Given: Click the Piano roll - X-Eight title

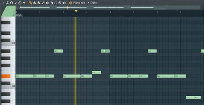Looking at the screenshot, I should (85, 3).
